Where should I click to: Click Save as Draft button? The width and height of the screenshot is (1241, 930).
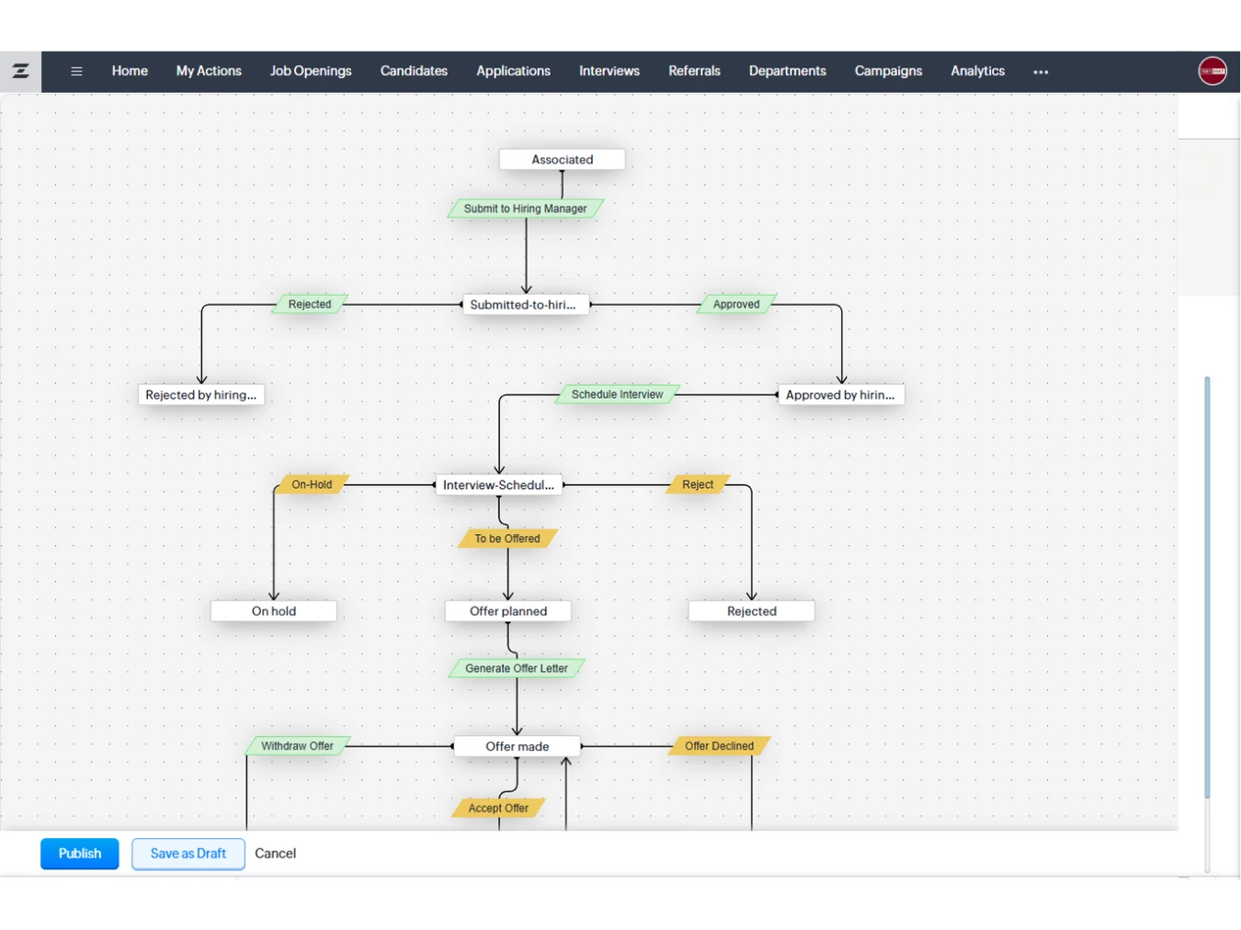point(188,854)
